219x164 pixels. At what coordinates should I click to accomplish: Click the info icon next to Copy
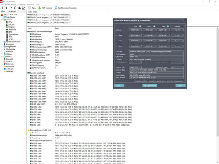click(x=168, y=26)
